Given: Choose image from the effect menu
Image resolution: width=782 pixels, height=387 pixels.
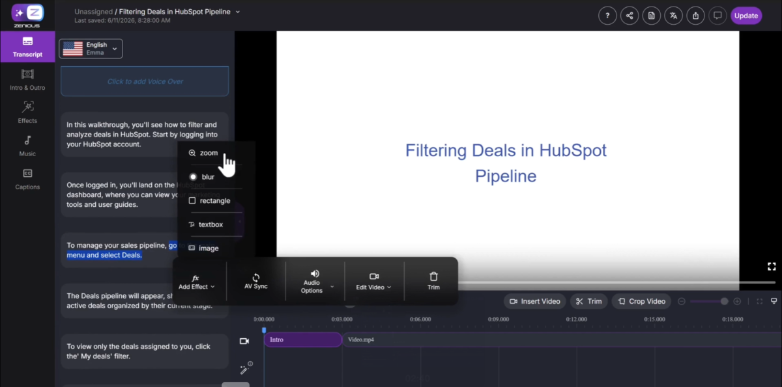Looking at the screenshot, I should [204, 248].
